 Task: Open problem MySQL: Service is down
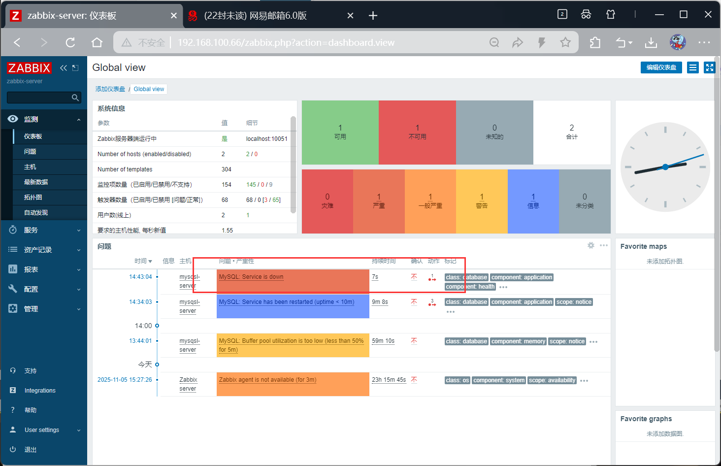pos(251,277)
